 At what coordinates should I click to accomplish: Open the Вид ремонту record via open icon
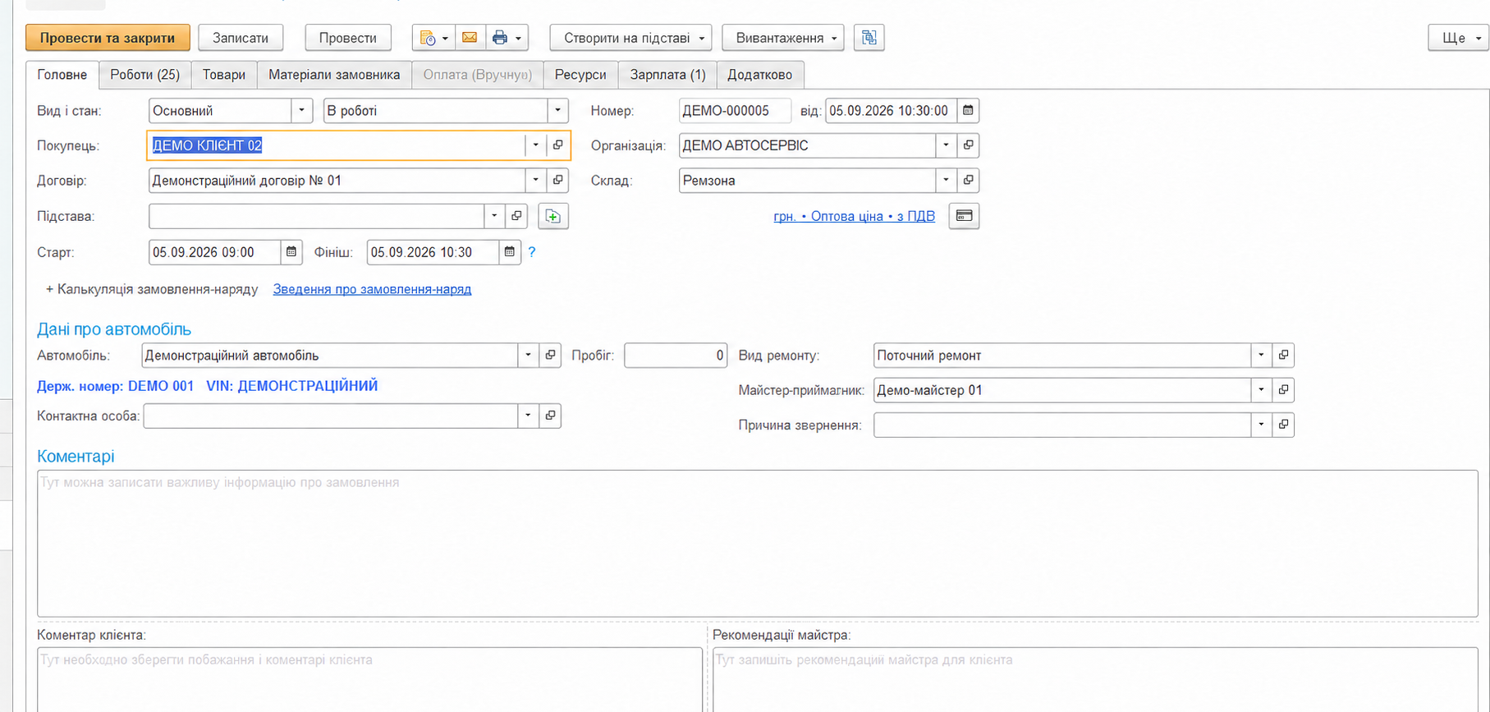pyautogui.click(x=1283, y=356)
